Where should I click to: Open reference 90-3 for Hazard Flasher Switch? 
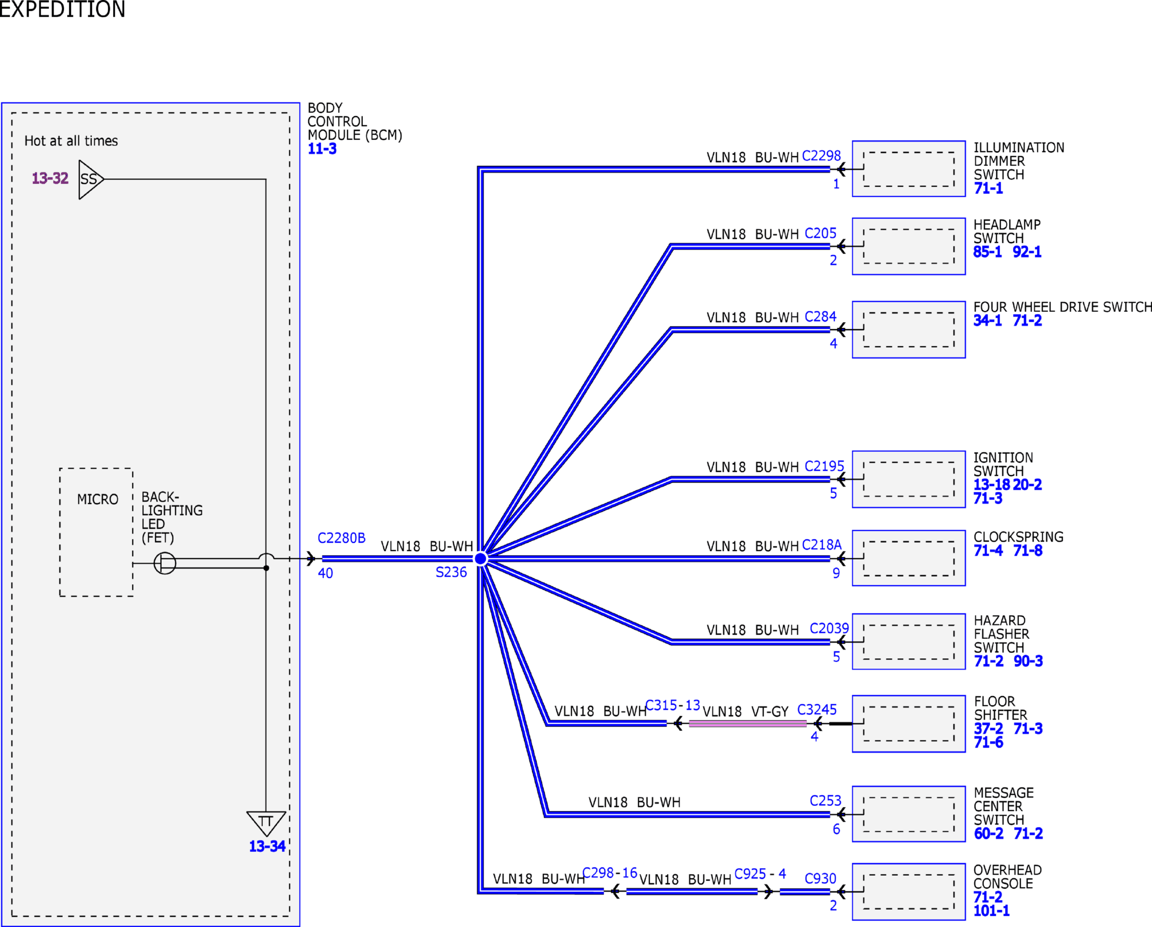tap(1028, 661)
